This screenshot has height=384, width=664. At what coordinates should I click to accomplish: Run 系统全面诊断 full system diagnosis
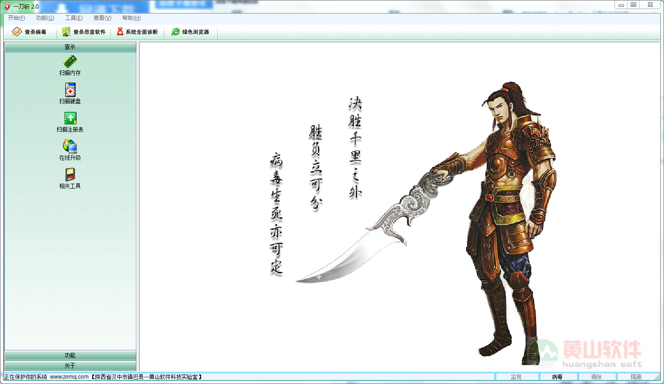click(x=137, y=32)
